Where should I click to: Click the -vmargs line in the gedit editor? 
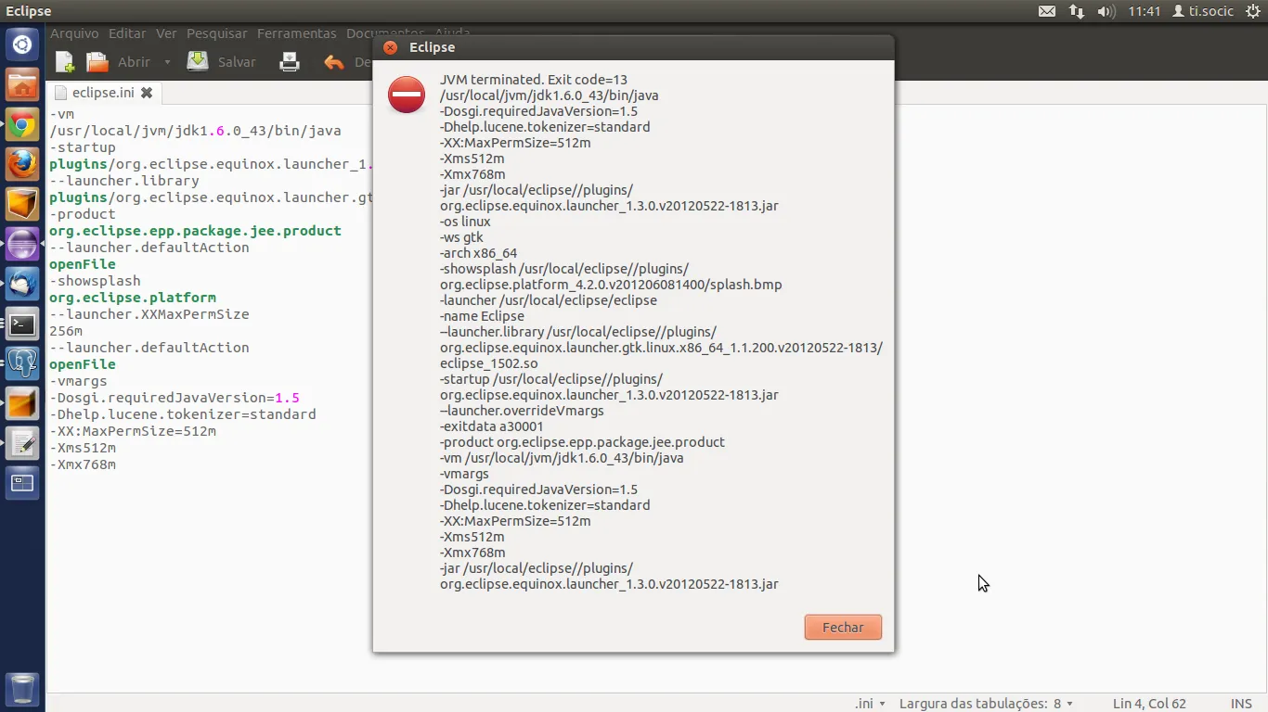[x=78, y=381]
